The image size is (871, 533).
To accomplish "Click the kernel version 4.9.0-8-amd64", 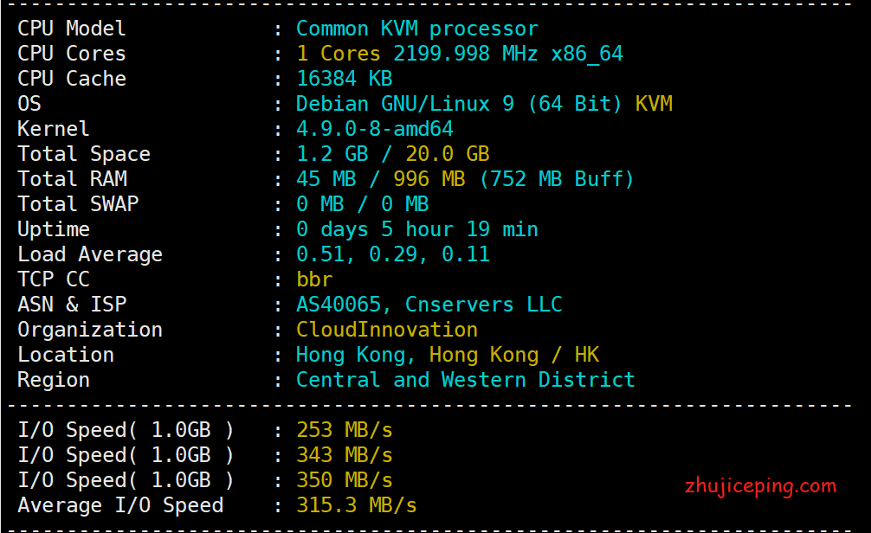I will tap(374, 129).
